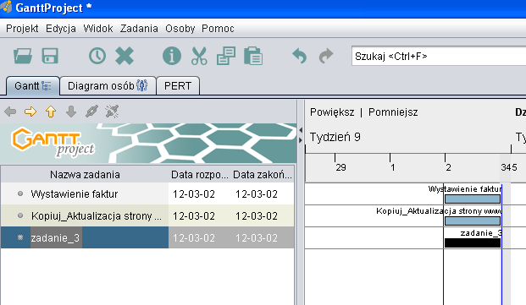This screenshot has width=526, height=305.
Task: Click the GanttProject application icon in title bar
Action: pos(6,7)
